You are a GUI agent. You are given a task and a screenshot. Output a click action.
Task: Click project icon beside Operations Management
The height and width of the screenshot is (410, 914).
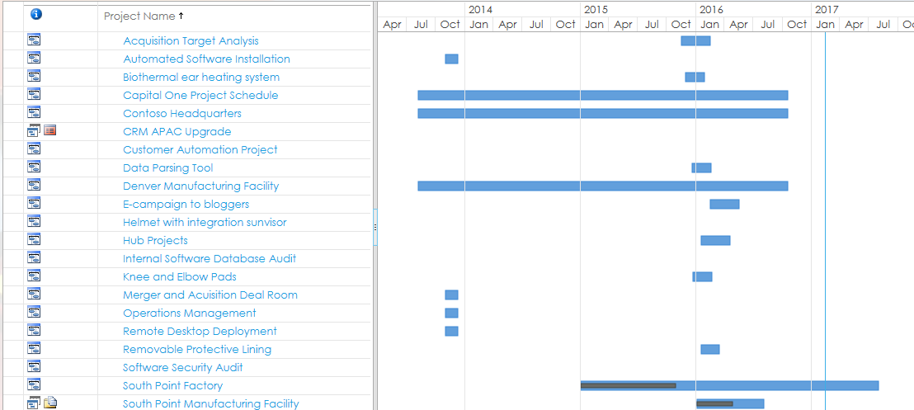coord(35,313)
